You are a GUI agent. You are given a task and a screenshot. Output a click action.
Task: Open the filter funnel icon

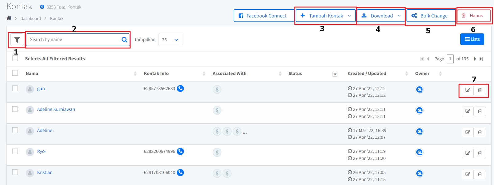[x=17, y=40]
